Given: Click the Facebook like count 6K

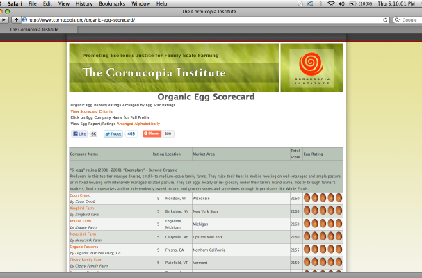Looking at the screenshot, I should 93,133.
